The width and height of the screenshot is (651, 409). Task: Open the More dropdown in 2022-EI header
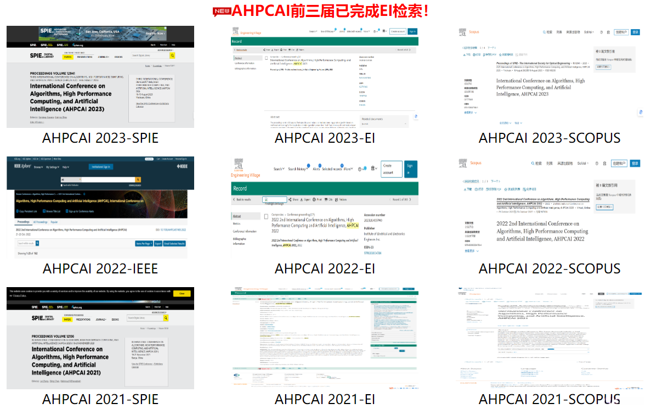[x=348, y=169]
